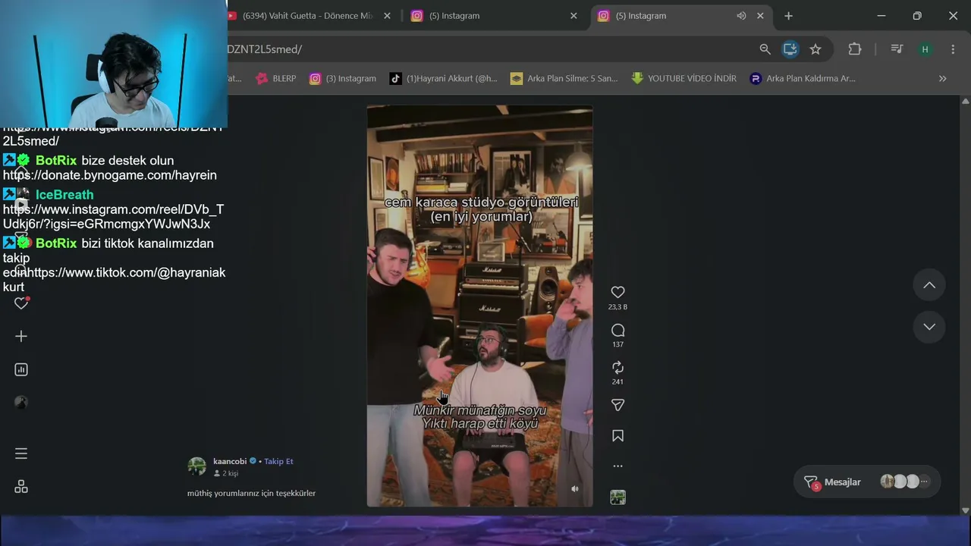Screen dimensions: 971x546
Task: Expand hidden bookmarks with chevron
Action: 942,78
